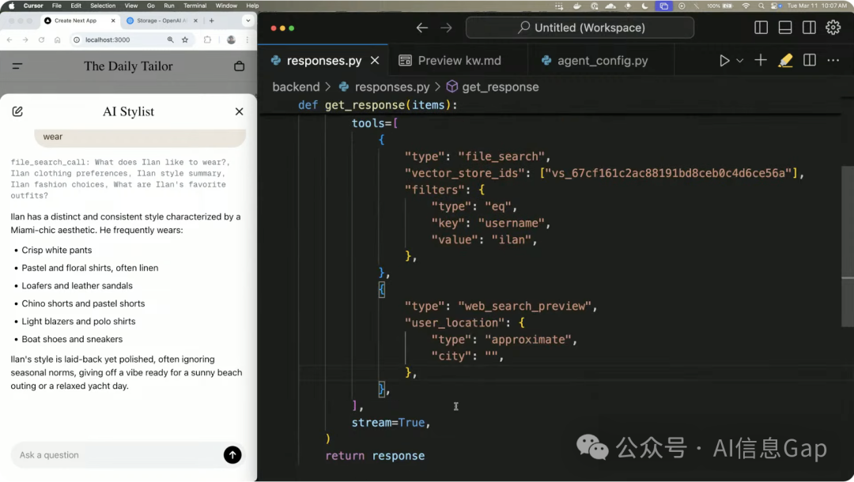Toggle the bottom panel layout

(785, 28)
